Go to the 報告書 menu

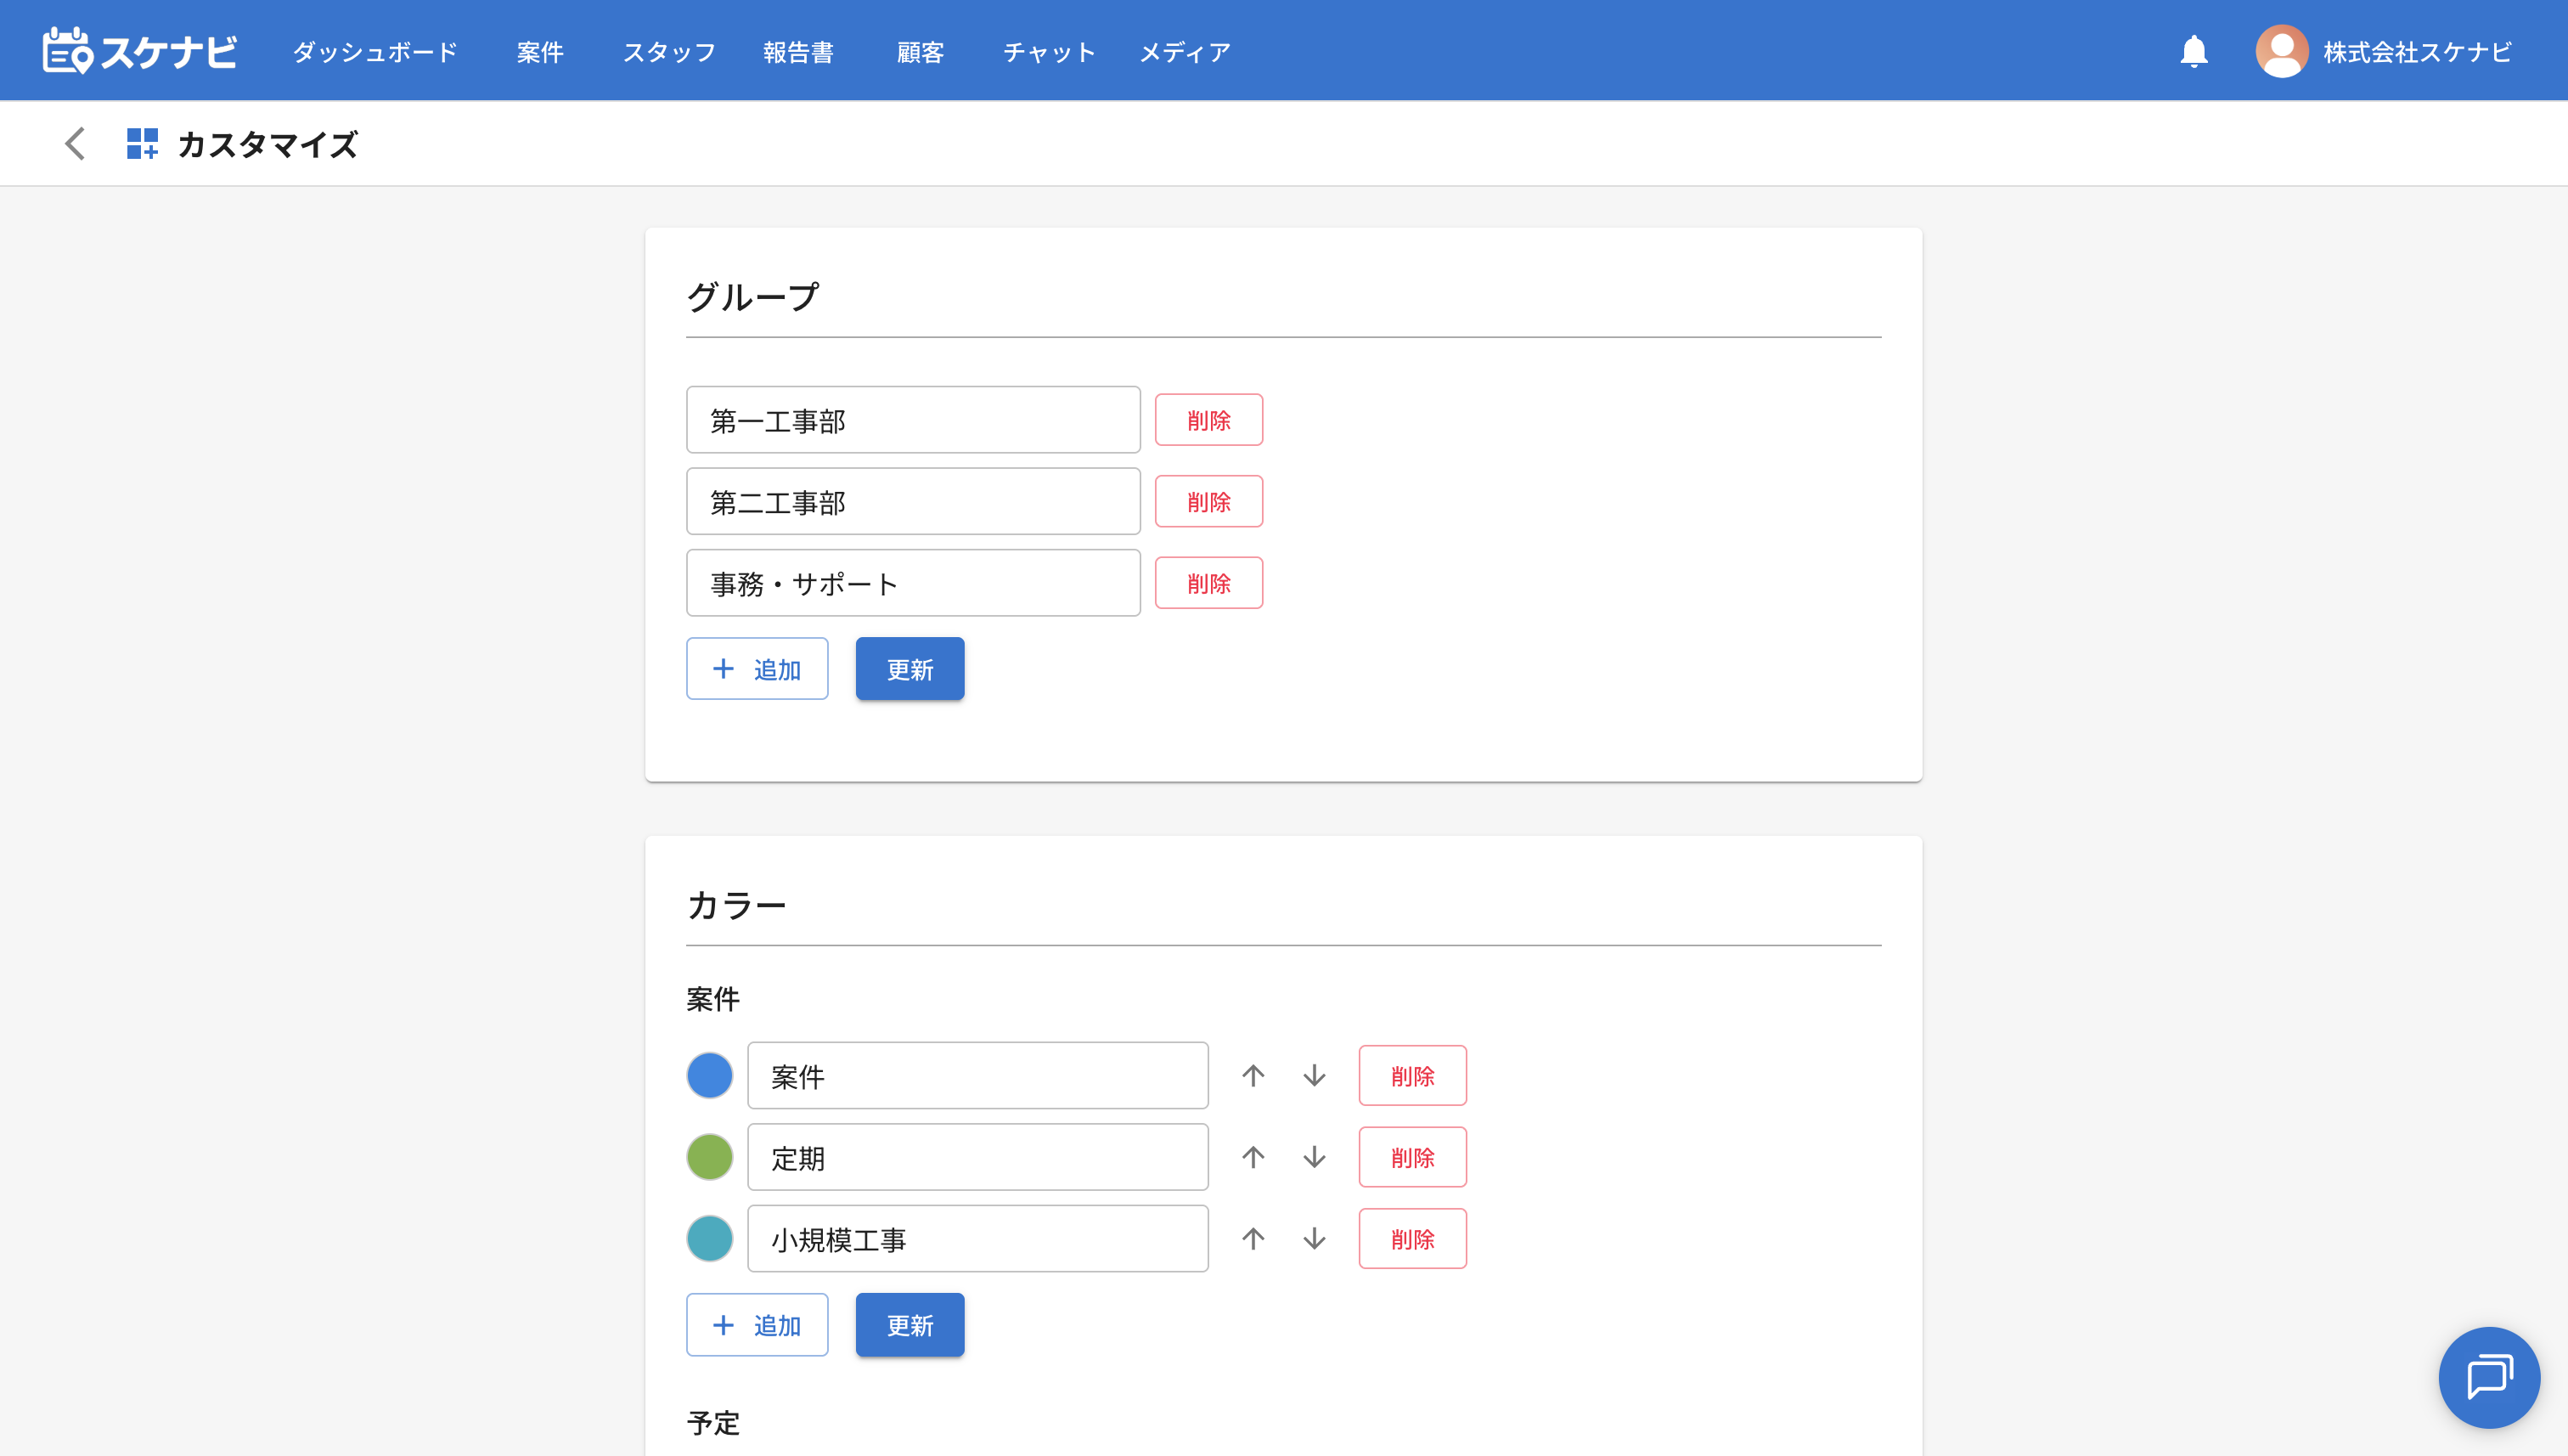click(797, 52)
